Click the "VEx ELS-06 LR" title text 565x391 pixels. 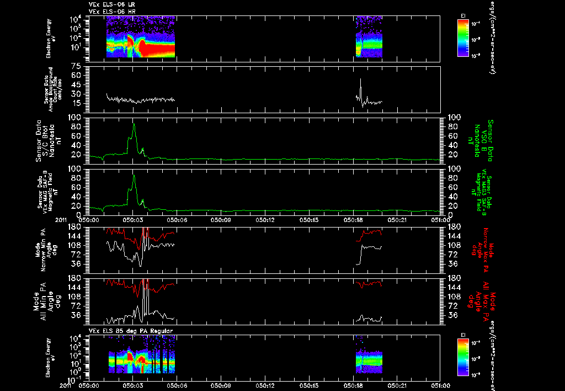point(111,4)
